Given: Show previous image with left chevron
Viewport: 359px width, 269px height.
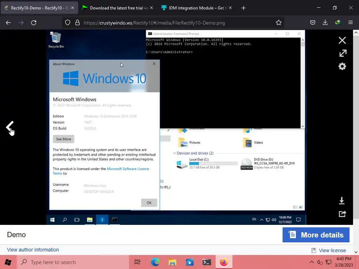Looking at the screenshot, I should pos(10,126).
